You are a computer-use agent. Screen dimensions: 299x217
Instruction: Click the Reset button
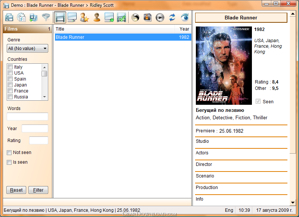16,190
